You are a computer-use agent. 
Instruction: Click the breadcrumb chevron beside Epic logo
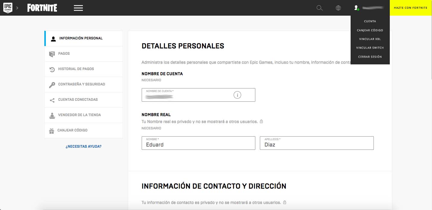(x=17, y=8)
